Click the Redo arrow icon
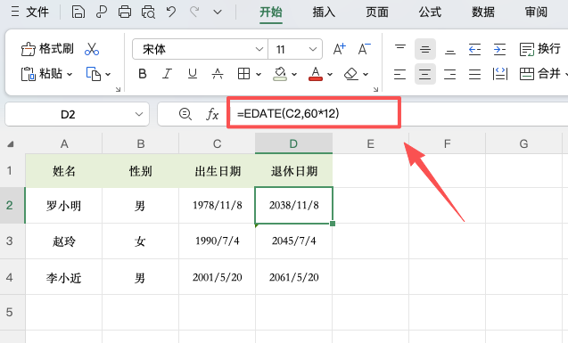 pyautogui.click(x=194, y=12)
